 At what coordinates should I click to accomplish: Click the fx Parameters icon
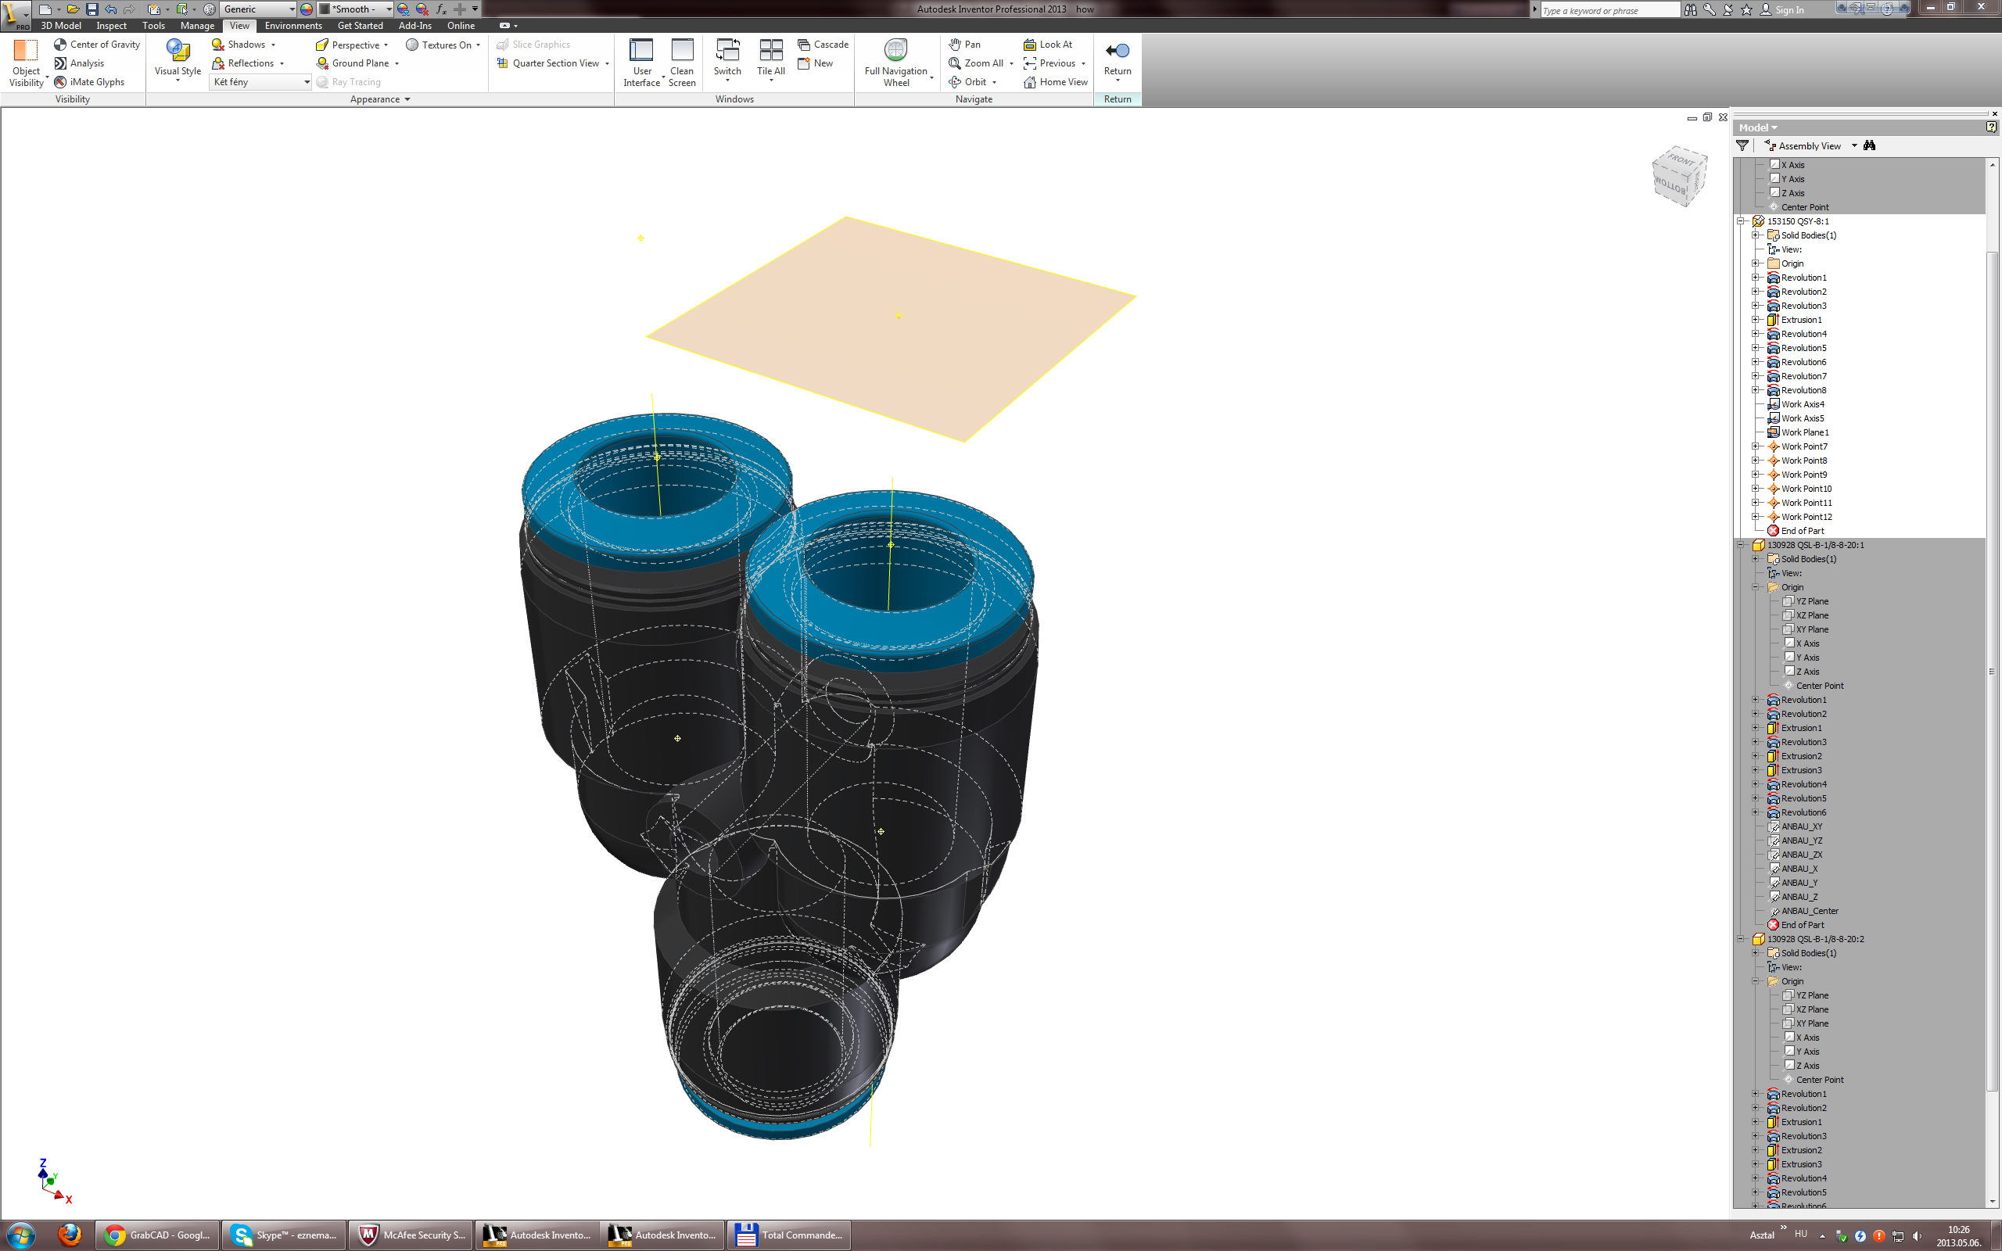[441, 9]
